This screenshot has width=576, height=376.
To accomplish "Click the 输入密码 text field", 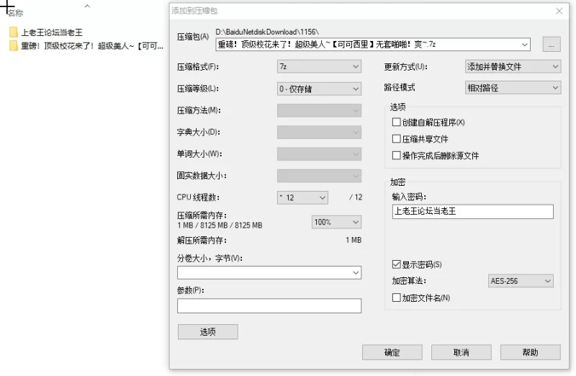I will pos(472,212).
